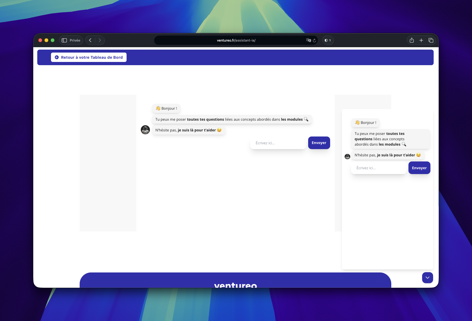Reload the page with the refresh icon
472x321 pixels.
click(315, 40)
